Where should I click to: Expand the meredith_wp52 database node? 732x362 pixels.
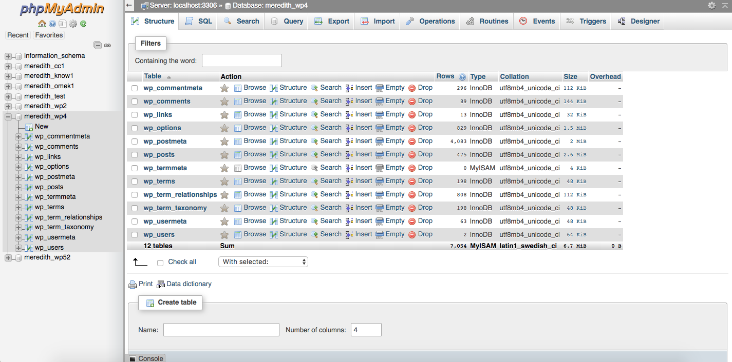tap(8, 258)
